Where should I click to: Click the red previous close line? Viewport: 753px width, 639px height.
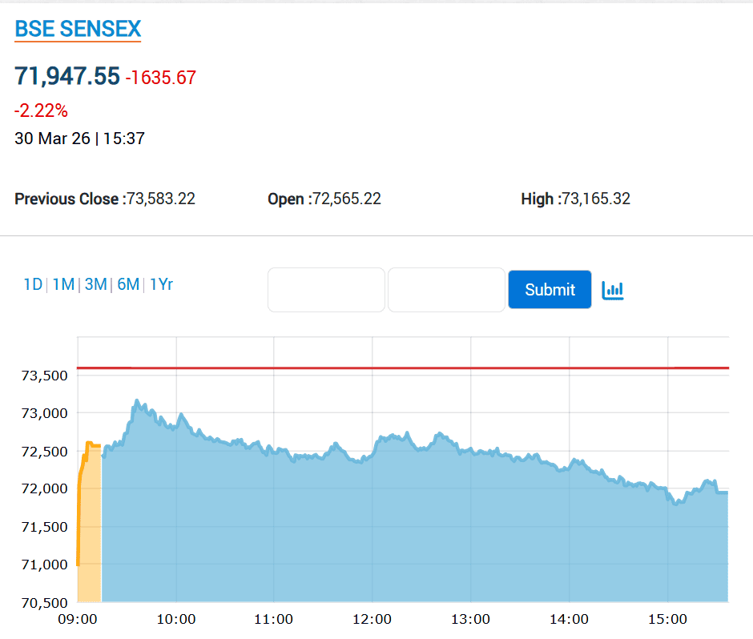[x=401, y=368]
